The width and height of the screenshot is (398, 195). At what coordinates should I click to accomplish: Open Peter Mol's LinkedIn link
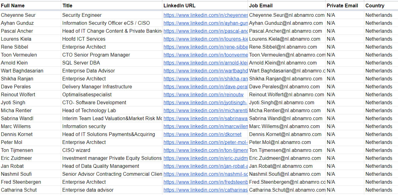(206, 142)
